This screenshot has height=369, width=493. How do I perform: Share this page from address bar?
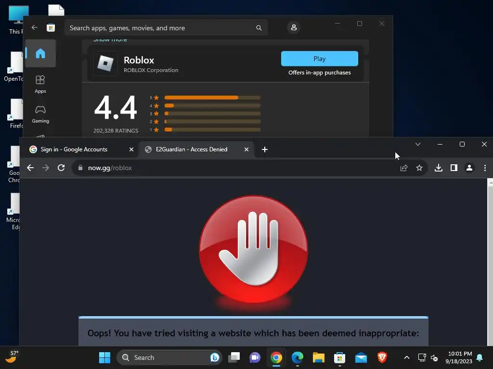(404, 168)
